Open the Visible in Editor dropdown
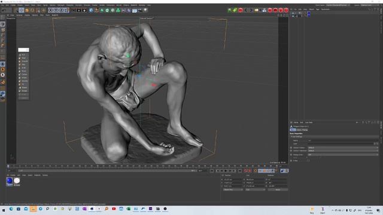 (x=343, y=148)
